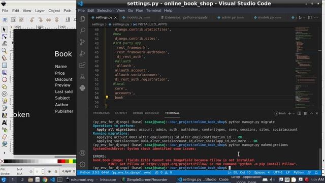Open Inkscape Path menu
325x183 pixels.
(x=68, y=11)
